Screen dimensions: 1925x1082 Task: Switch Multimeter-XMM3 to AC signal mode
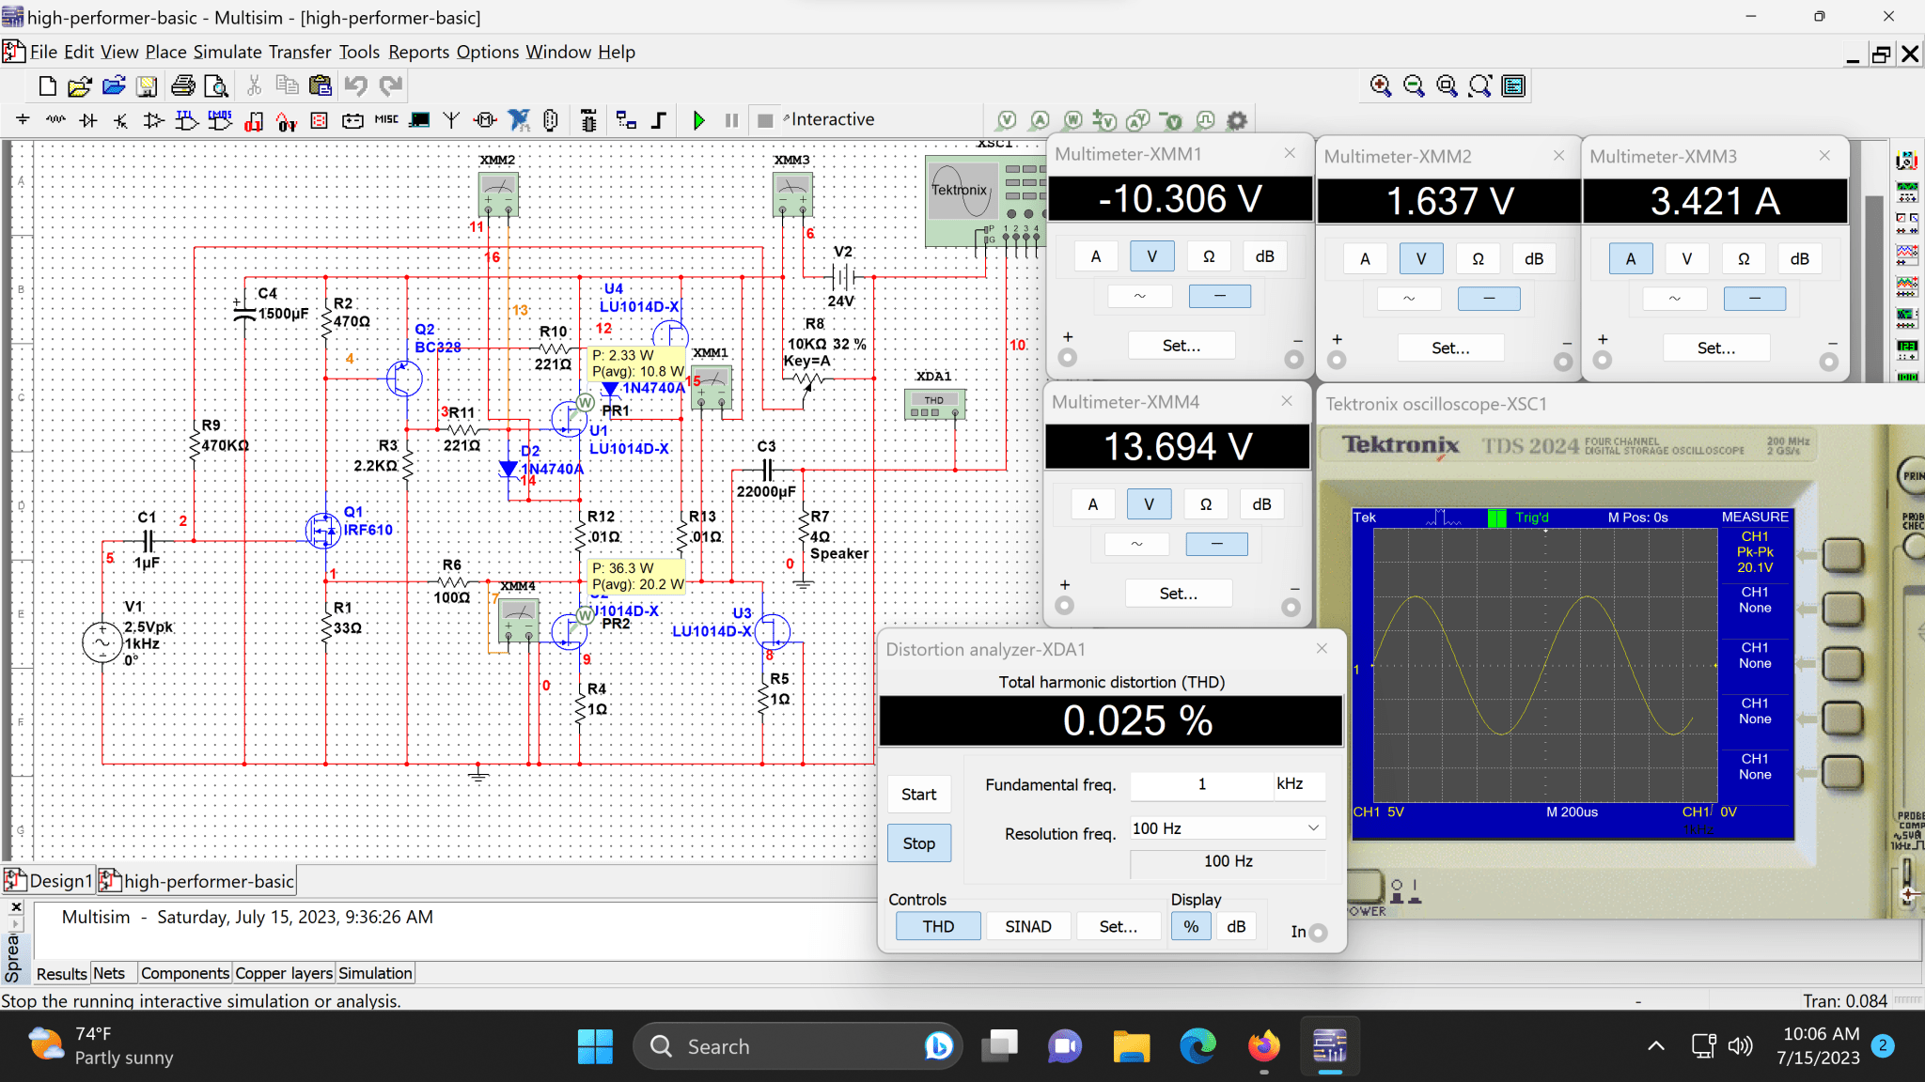pyautogui.click(x=1675, y=299)
